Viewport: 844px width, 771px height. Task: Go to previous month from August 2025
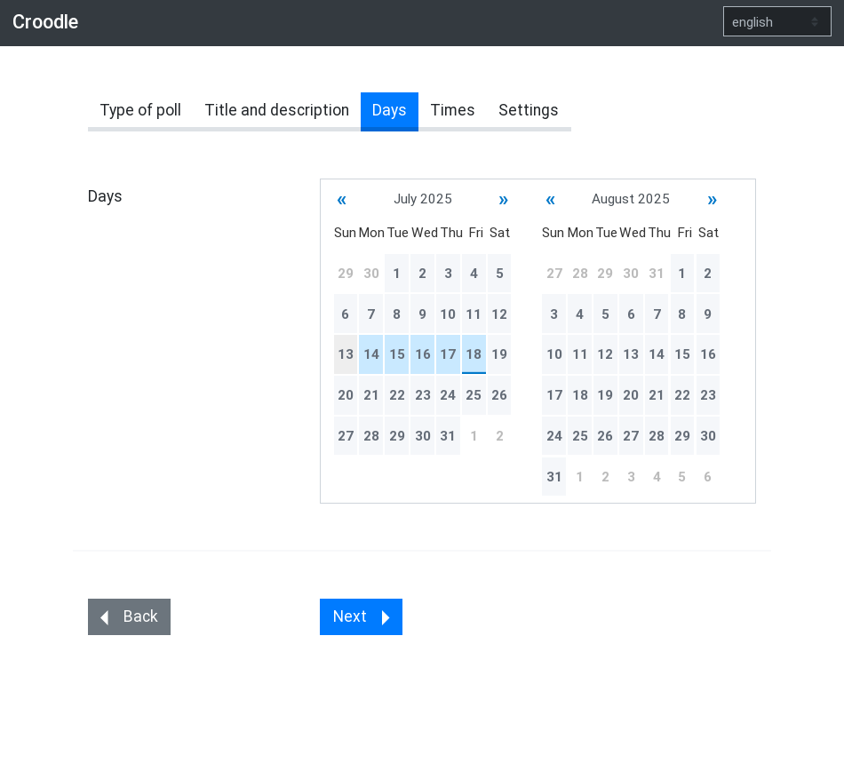pyautogui.click(x=550, y=200)
